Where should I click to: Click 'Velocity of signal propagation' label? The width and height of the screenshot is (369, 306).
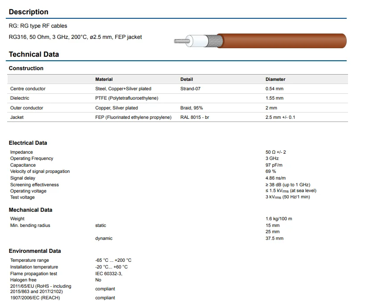tap(40, 171)
